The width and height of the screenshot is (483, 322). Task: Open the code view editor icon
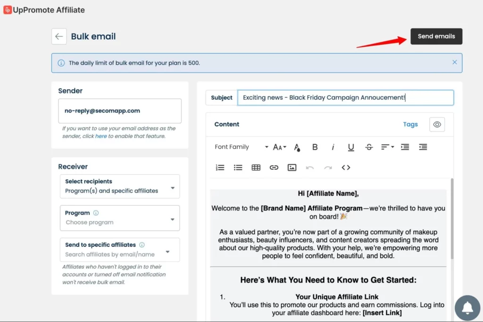click(x=346, y=168)
